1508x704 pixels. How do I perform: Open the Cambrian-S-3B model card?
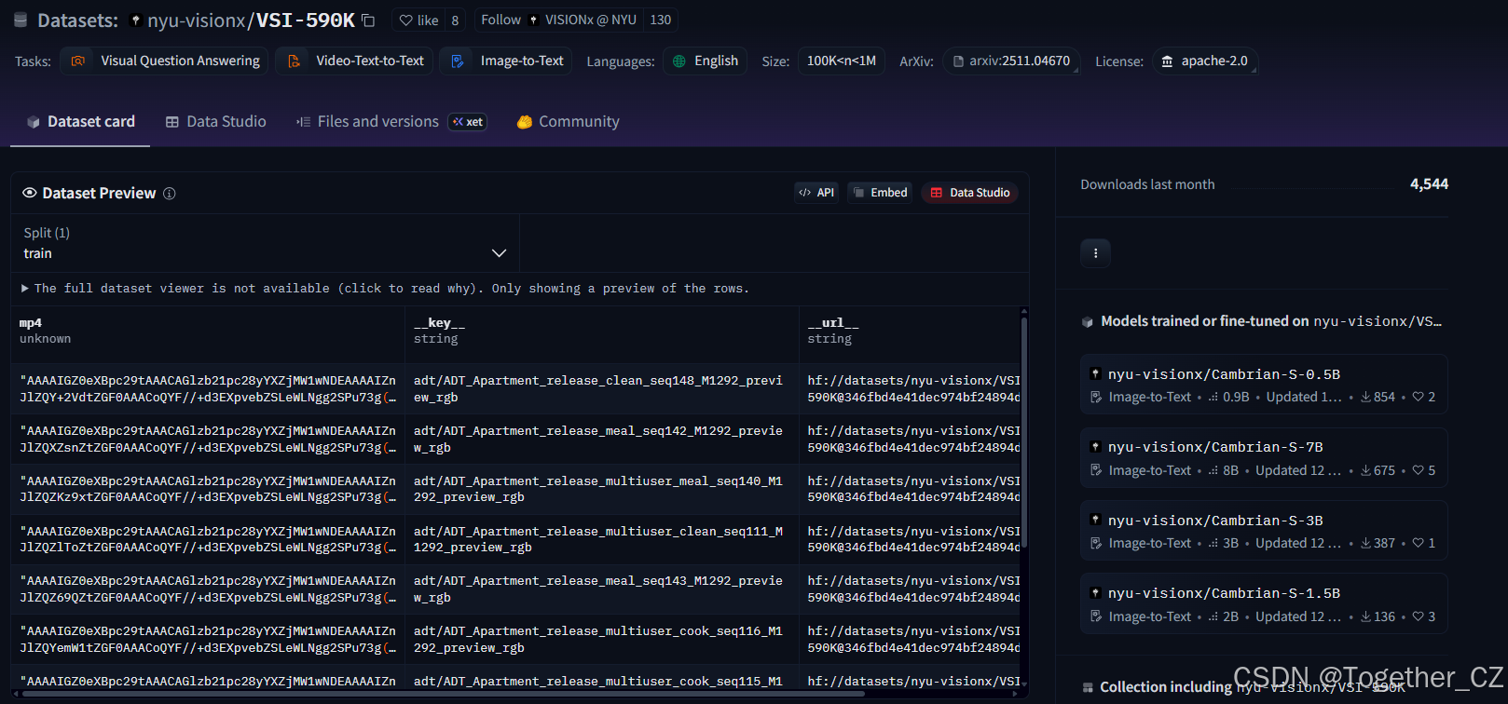pyautogui.click(x=1264, y=531)
